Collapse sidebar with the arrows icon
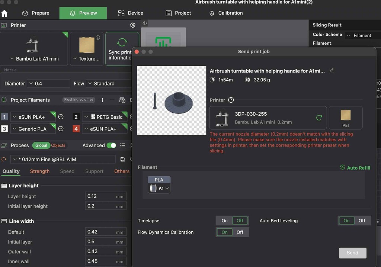381x267 pixels. point(145,23)
